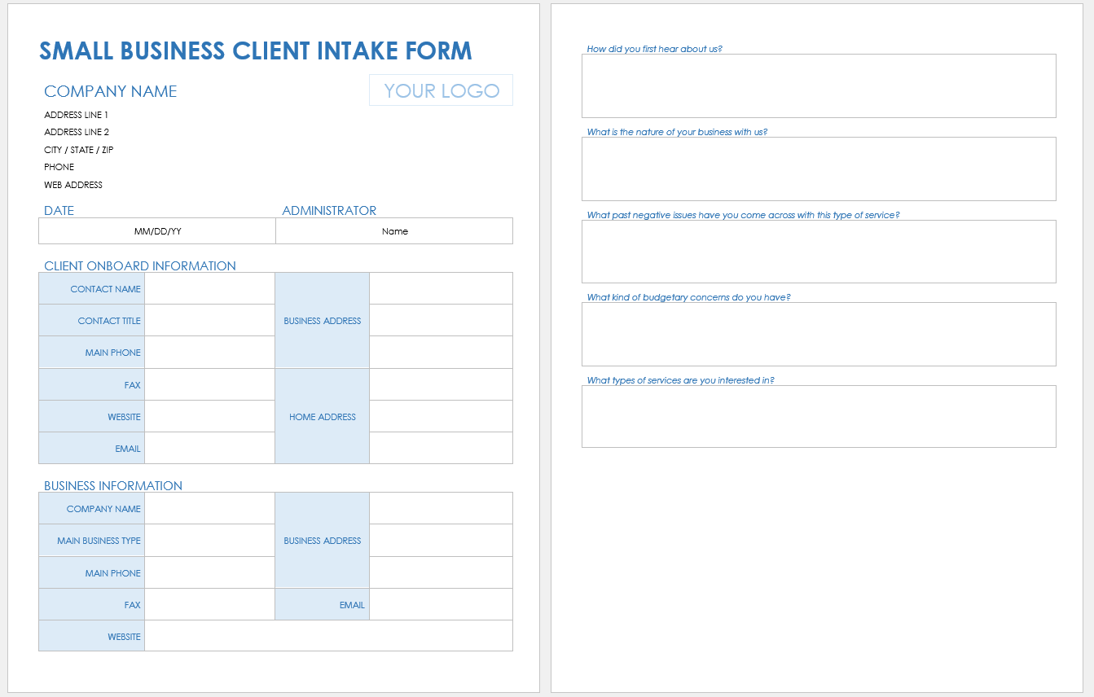Click the YOUR LOGO placeholder box
The height and width of the screenshot is (697, 1094).
(441, 90)
